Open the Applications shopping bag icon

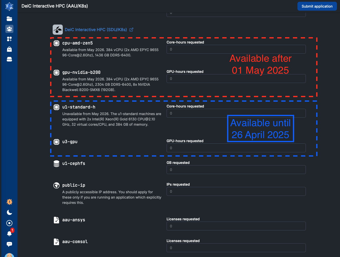[x=9, y=49]
